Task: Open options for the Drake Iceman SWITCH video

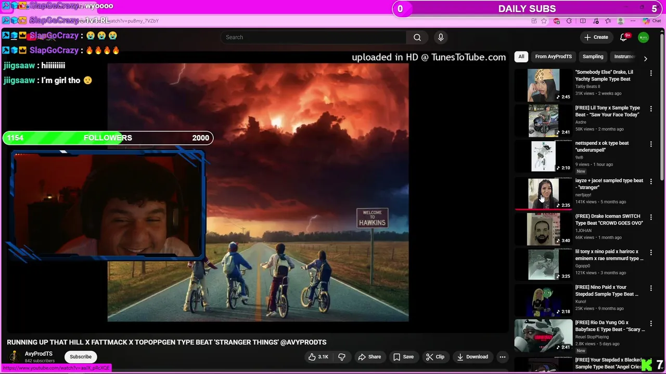Action: coord(650,217)
